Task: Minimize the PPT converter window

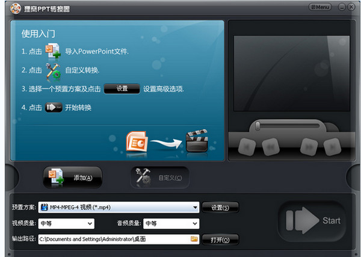Action: tap(342, 7)
